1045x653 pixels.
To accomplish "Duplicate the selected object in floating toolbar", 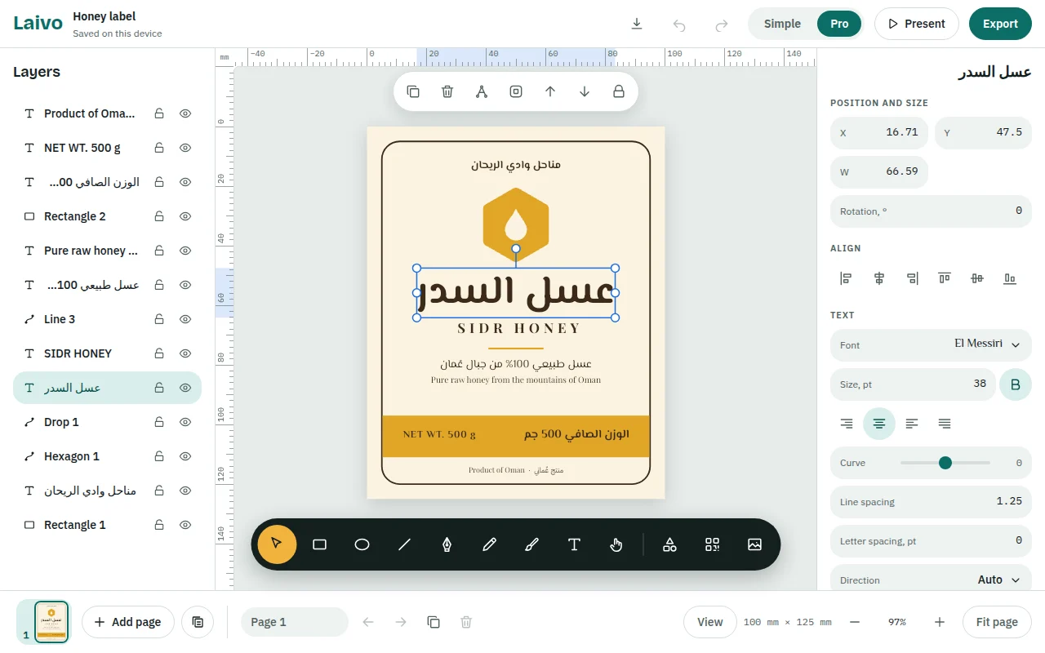I will (x=413, y=91).
